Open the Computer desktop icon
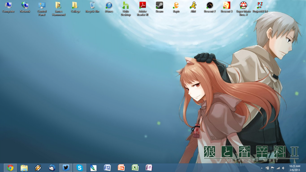The image size is (306, 172). coord(8,7)
